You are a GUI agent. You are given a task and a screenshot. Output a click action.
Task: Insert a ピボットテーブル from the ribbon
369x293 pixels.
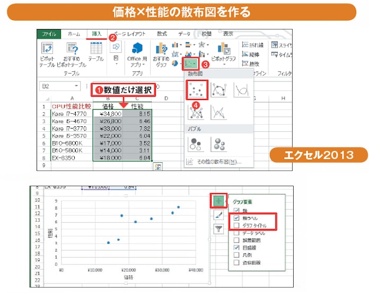47,54
